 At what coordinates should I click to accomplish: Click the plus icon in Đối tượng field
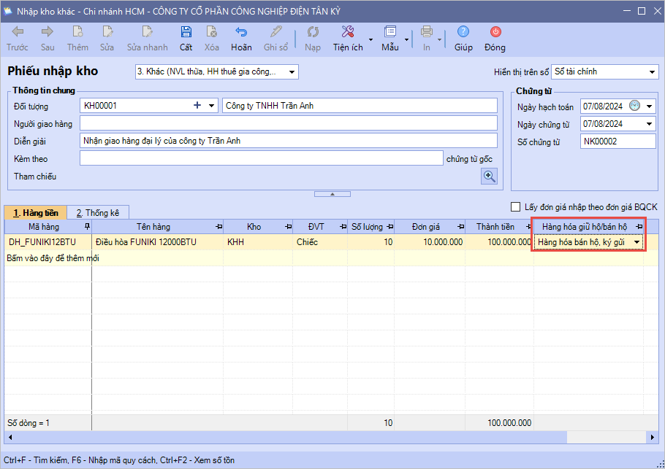click(197, 106)
